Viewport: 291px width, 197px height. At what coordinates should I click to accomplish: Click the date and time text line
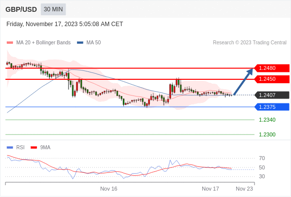point(65,24)
